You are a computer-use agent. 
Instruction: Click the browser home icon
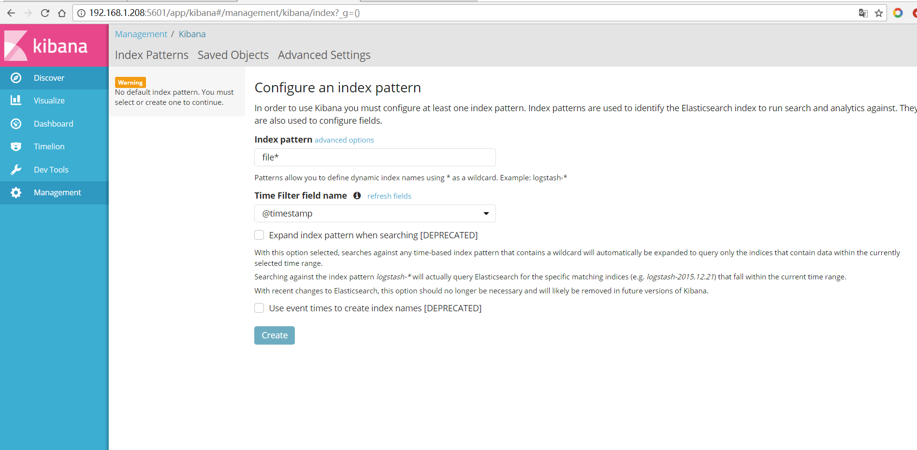62,13
